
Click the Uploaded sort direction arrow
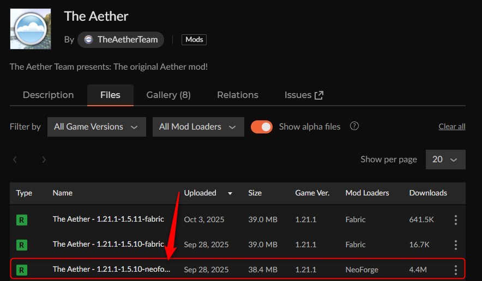(230, 193)
